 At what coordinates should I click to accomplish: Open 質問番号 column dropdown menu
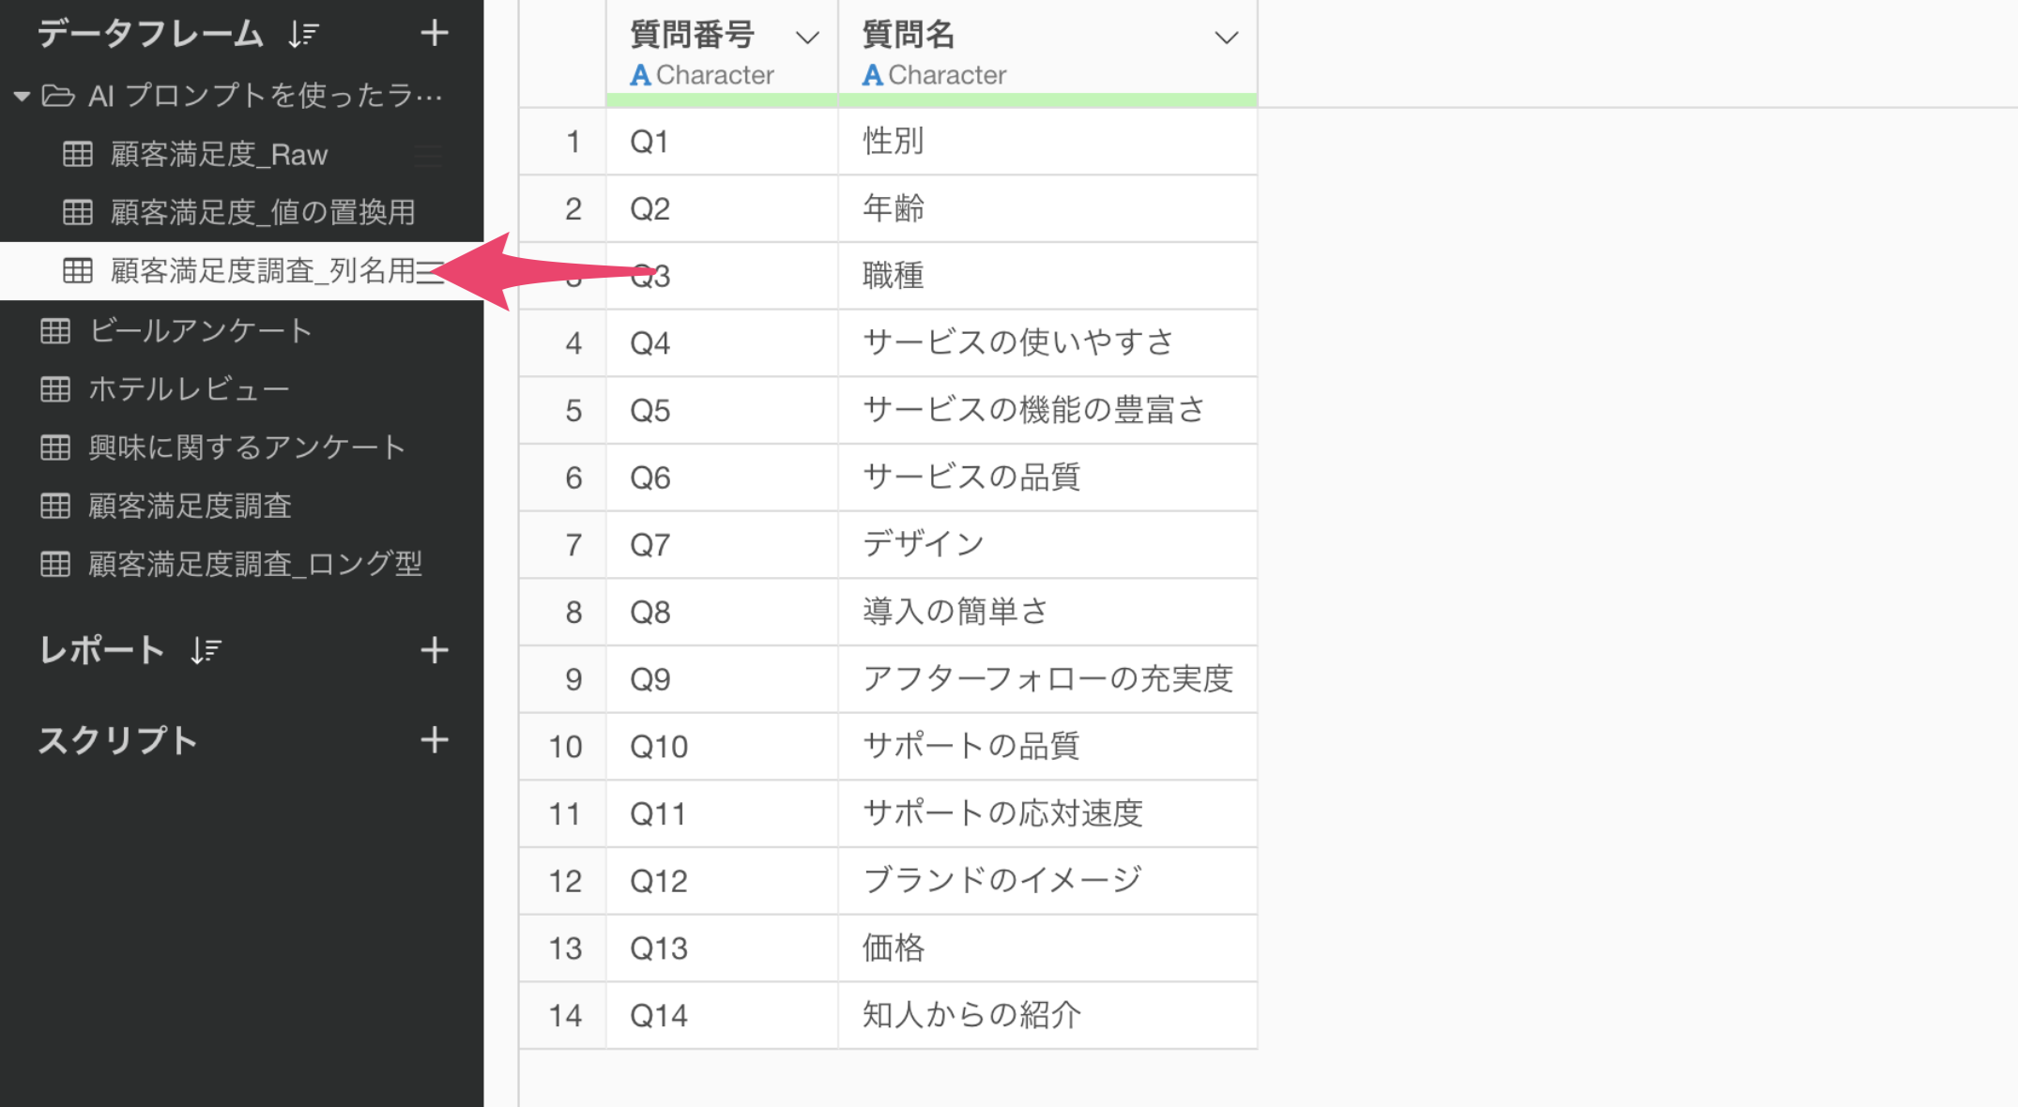tap(807, 38)
